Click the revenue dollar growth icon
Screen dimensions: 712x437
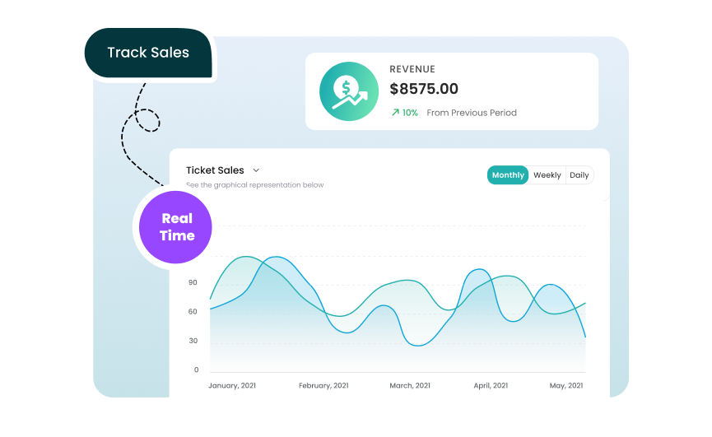coord(349,91)
